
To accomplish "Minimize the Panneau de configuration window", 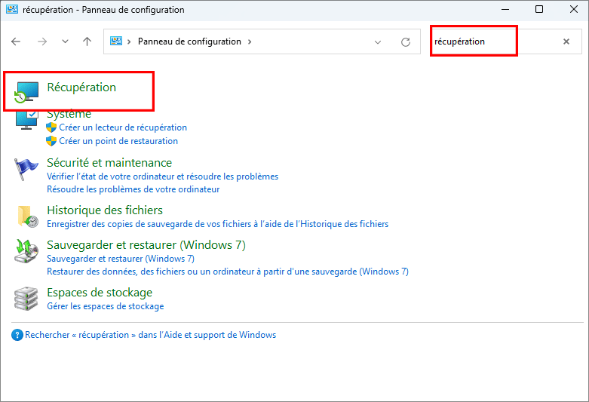I will (x=505, y=9).
